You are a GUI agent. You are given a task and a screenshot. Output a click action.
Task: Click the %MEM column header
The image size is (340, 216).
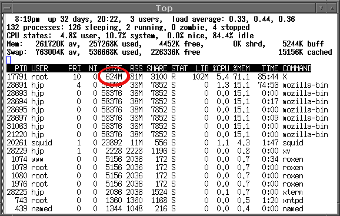[x=241, y=68]
